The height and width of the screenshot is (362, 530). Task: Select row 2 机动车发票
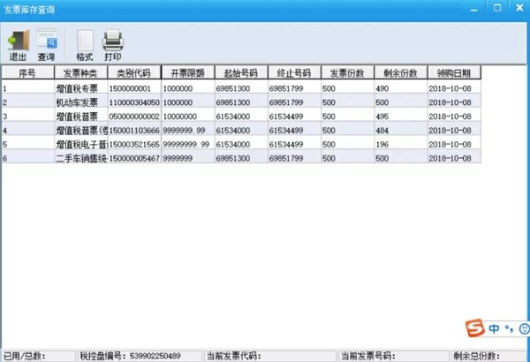pos(80,102)
